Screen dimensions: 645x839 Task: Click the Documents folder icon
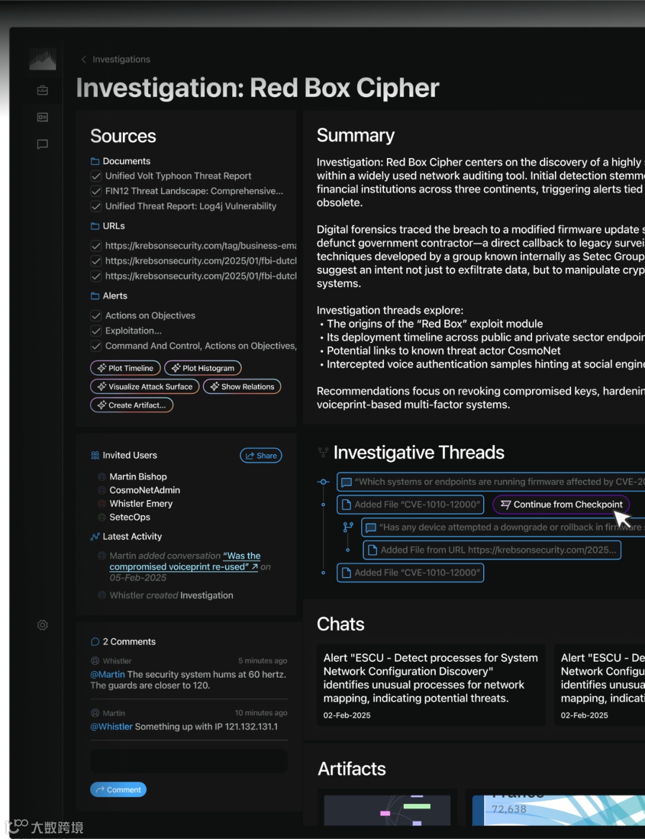click(95, 162)
